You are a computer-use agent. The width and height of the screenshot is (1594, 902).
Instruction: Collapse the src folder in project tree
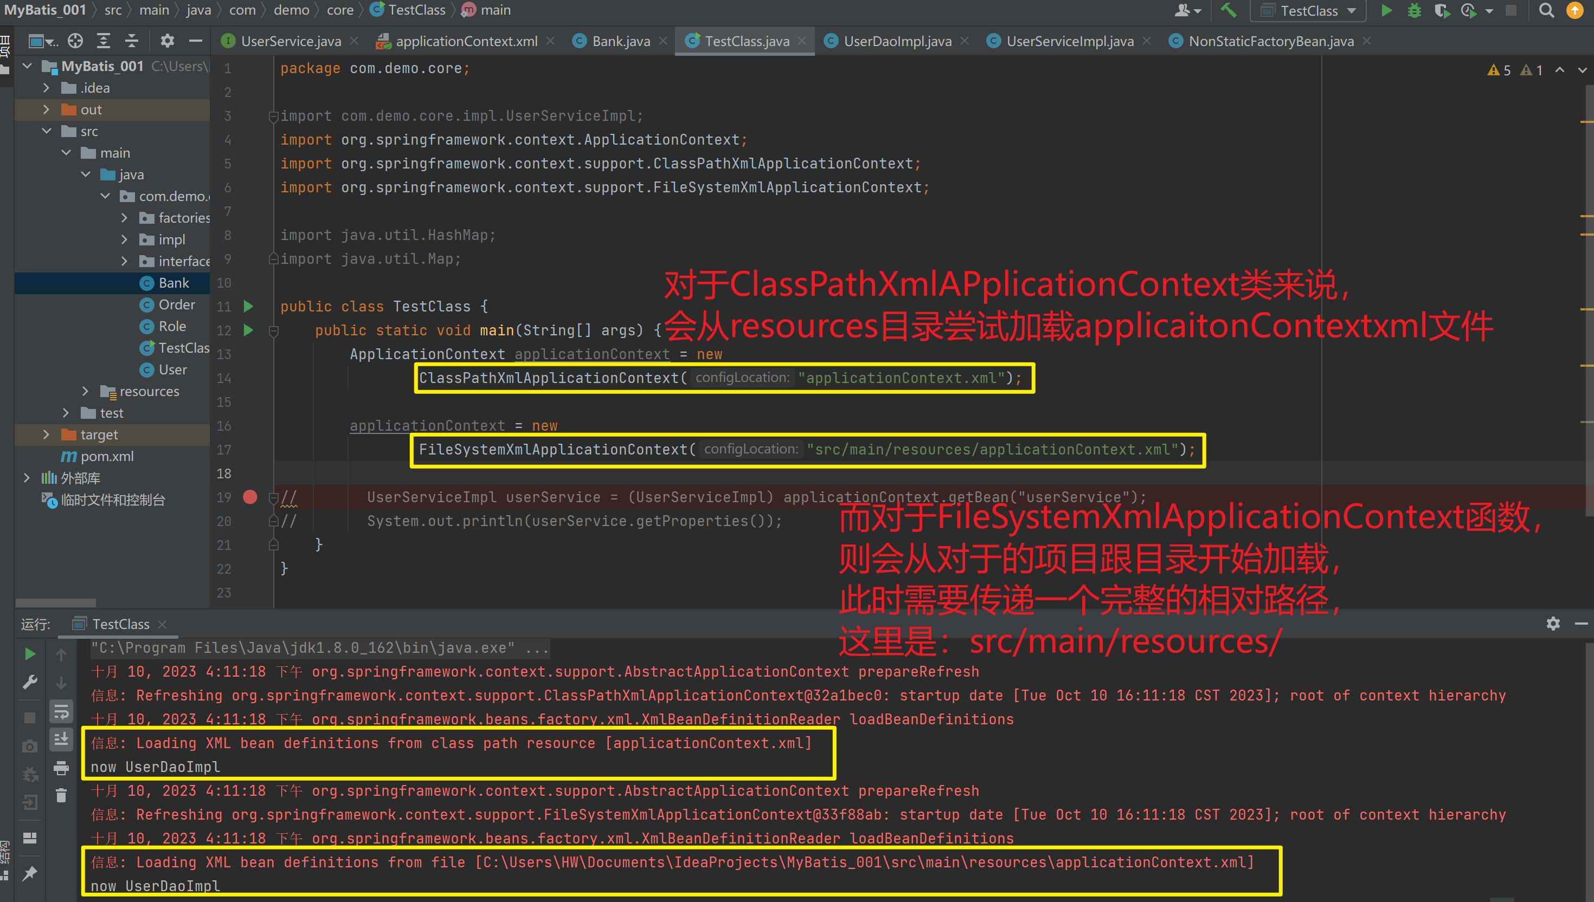47,131
